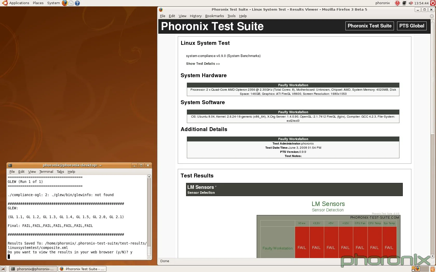Click the large Phoronix Test Suite page title
Viewport: 436px width, 272px height.
point(212,26)
